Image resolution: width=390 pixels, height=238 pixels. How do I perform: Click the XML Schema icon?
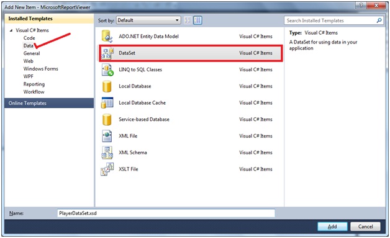coord(107,152)
